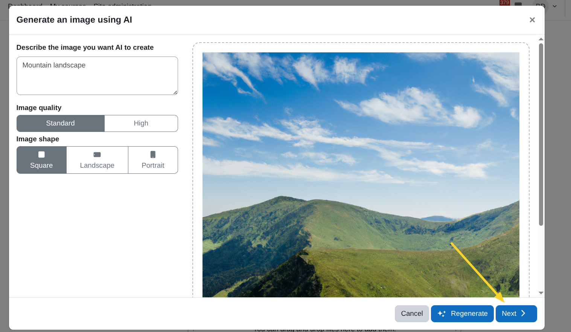
Task: Click the chevron arrow inside Next button
Action: (x=524, y=313)
